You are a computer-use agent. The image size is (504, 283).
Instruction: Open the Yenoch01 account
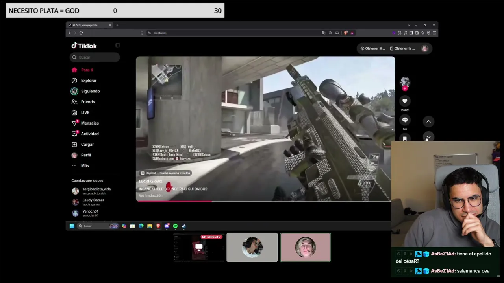pos(86,213)
